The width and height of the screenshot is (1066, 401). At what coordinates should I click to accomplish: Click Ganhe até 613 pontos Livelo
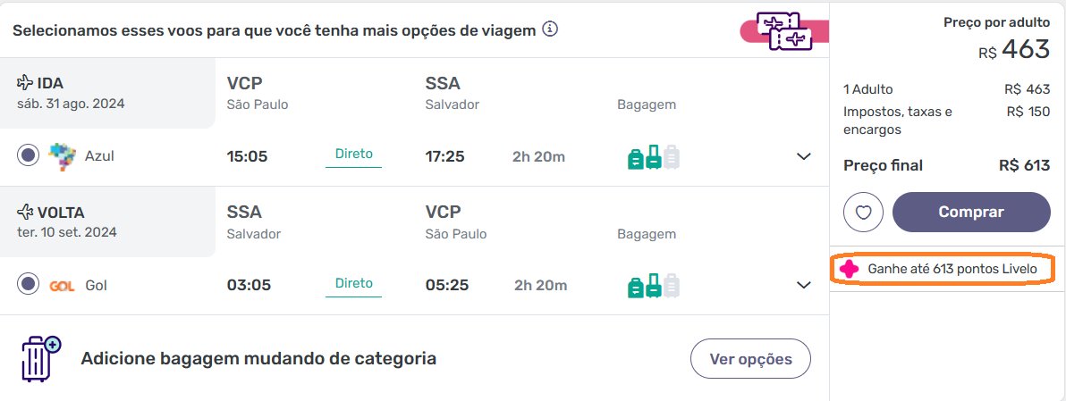point(952,270)
